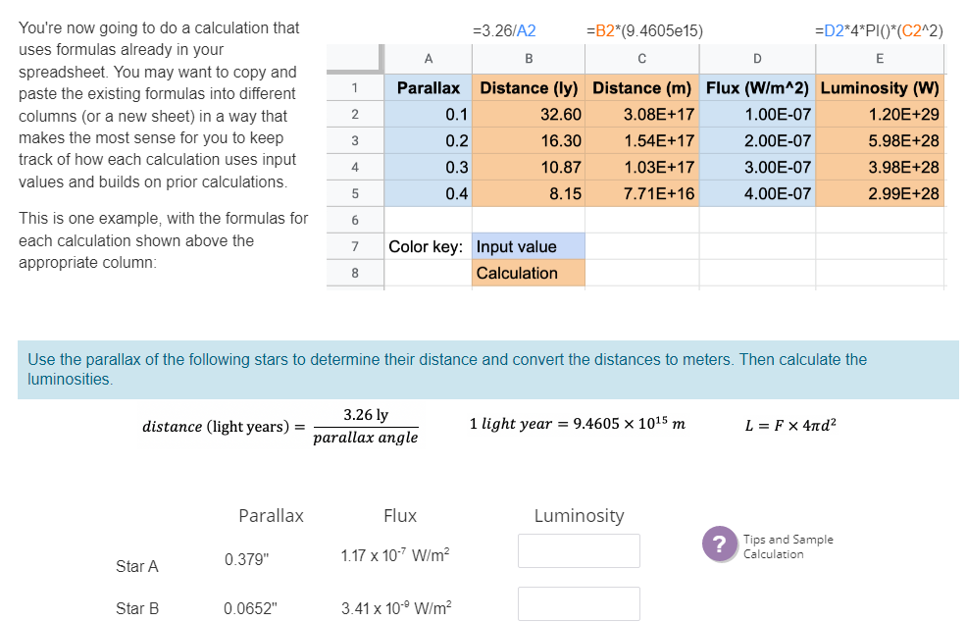Click the formula =D2*4*PI()*(C2^2)
The image size is (966, 622).
878,30
